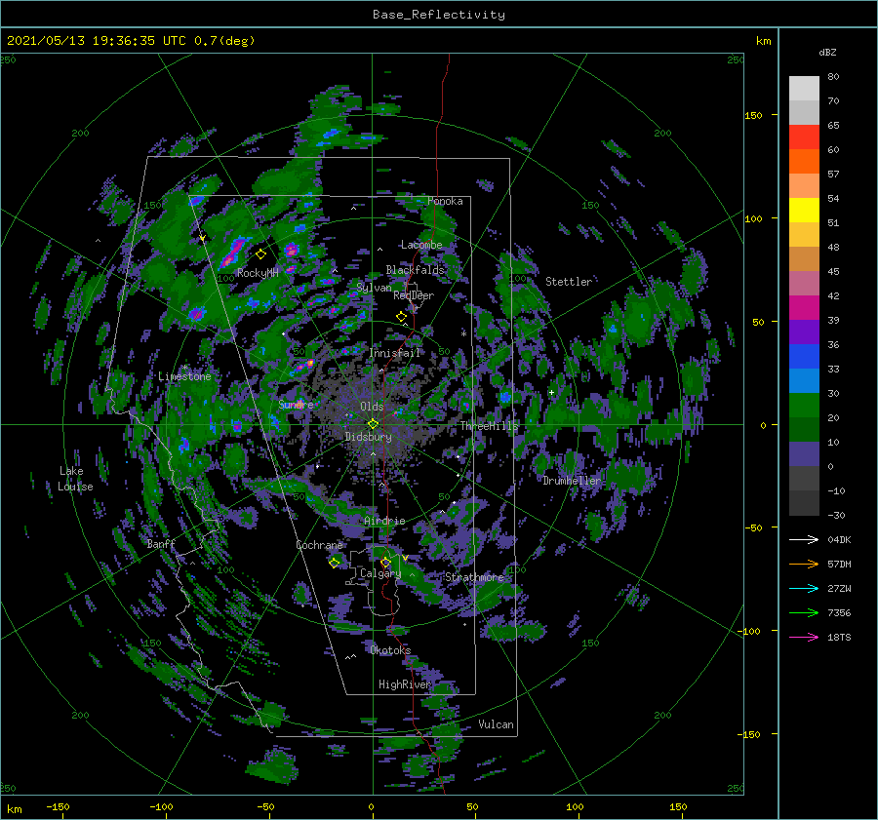Select orange 57–60 dBZ legend swatch
The image size is (878, 820).
pos(804,161)
